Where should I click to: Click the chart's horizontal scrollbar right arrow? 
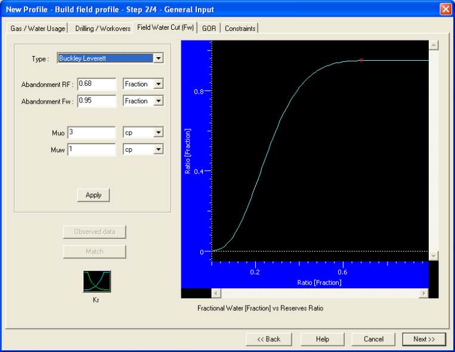point(423,293)
